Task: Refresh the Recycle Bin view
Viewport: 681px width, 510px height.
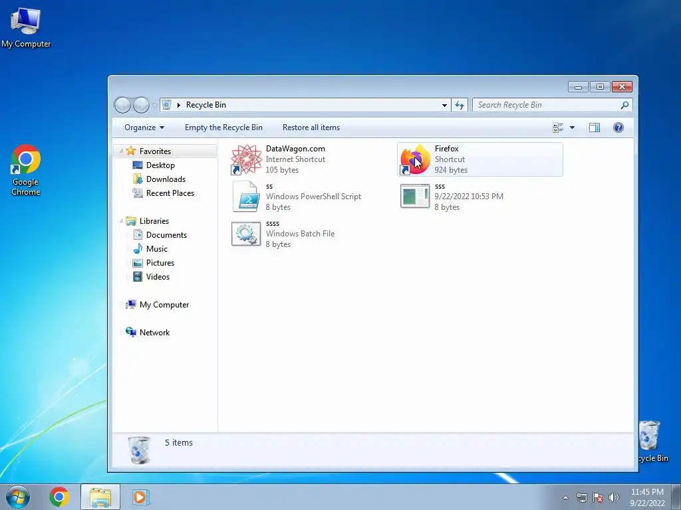Action: click(460, 105)
